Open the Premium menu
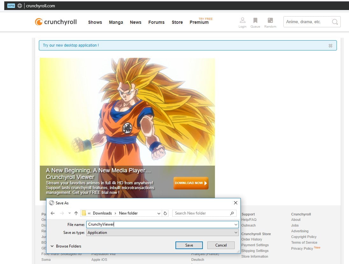 click(x=199, y=22)
